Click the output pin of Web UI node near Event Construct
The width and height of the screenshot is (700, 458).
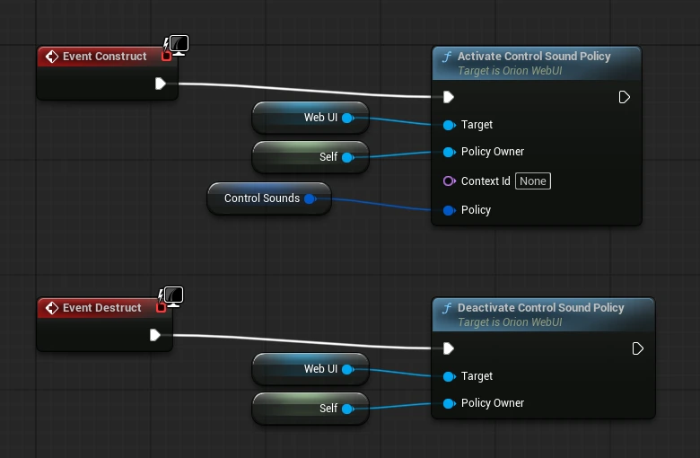pyautogui.click(x=348, y=118)
